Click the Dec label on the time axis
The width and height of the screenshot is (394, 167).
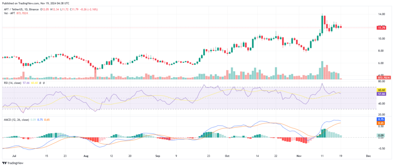point(368,157)
